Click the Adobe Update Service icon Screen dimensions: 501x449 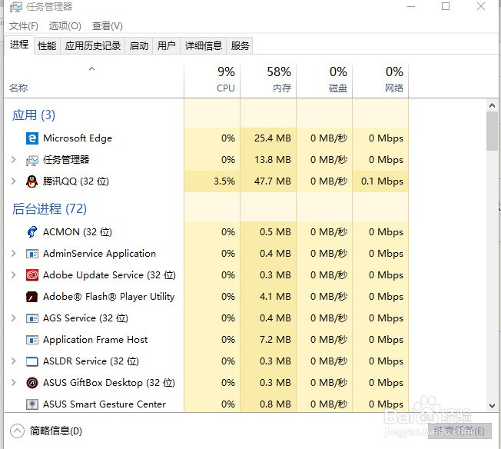[x=32, y=275]
